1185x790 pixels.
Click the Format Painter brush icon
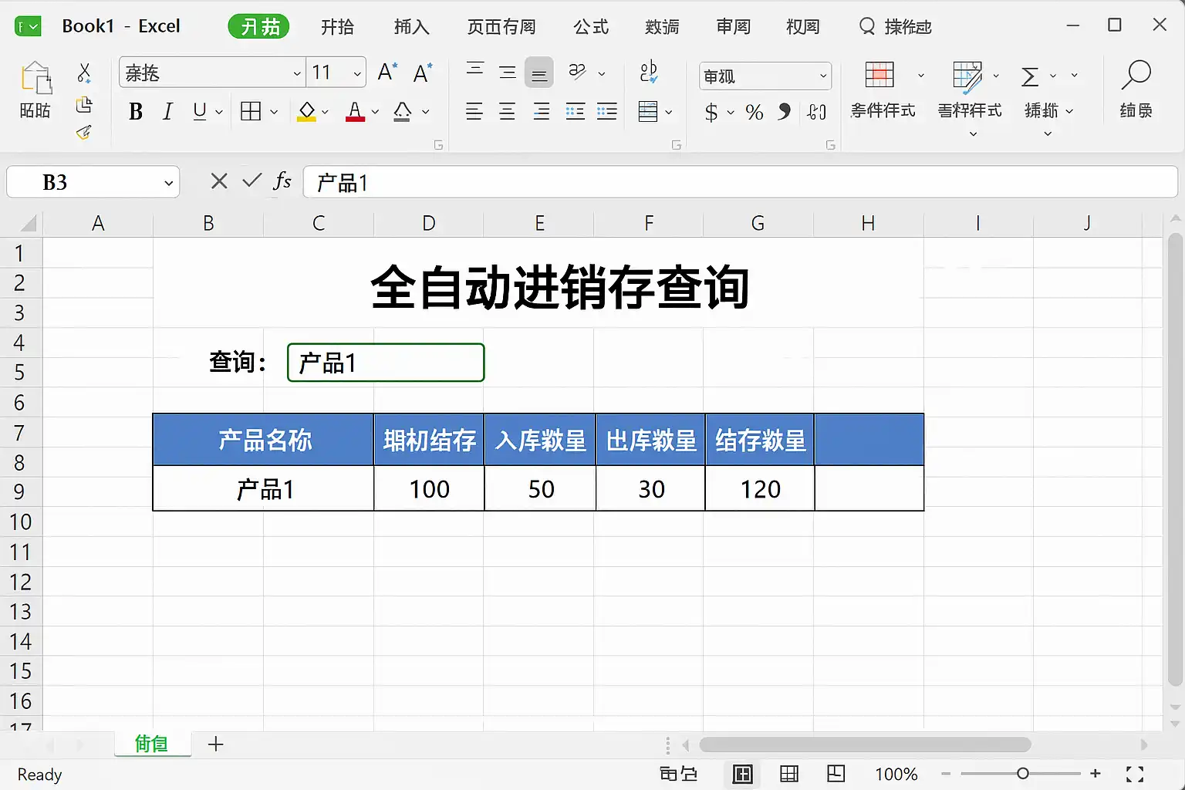84,132
